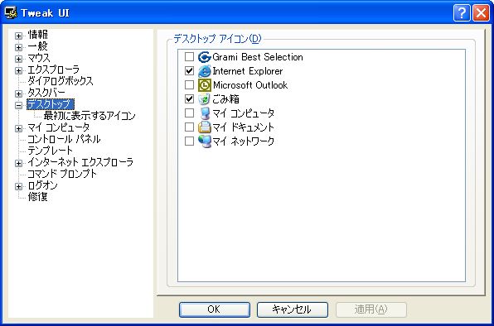This screenshot has height=326, width=494.
Task: Close the Tweak UI dialog
Action: click(481, 13)
